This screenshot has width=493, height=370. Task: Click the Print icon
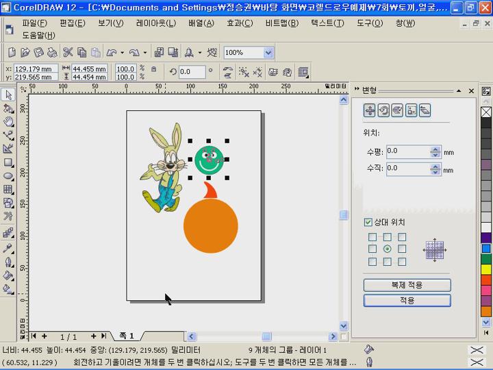(52, 52)
